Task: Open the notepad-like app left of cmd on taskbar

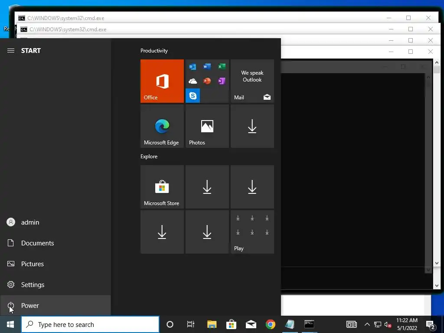Action: (290, 324)
